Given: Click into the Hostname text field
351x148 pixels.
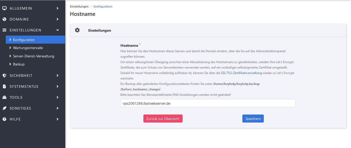Looking at the screenshot, I should pos(208,103).
